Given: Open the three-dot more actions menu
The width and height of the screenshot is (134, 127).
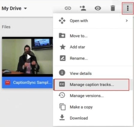Looking at the screenshot, I should click(x=128, y=8).
